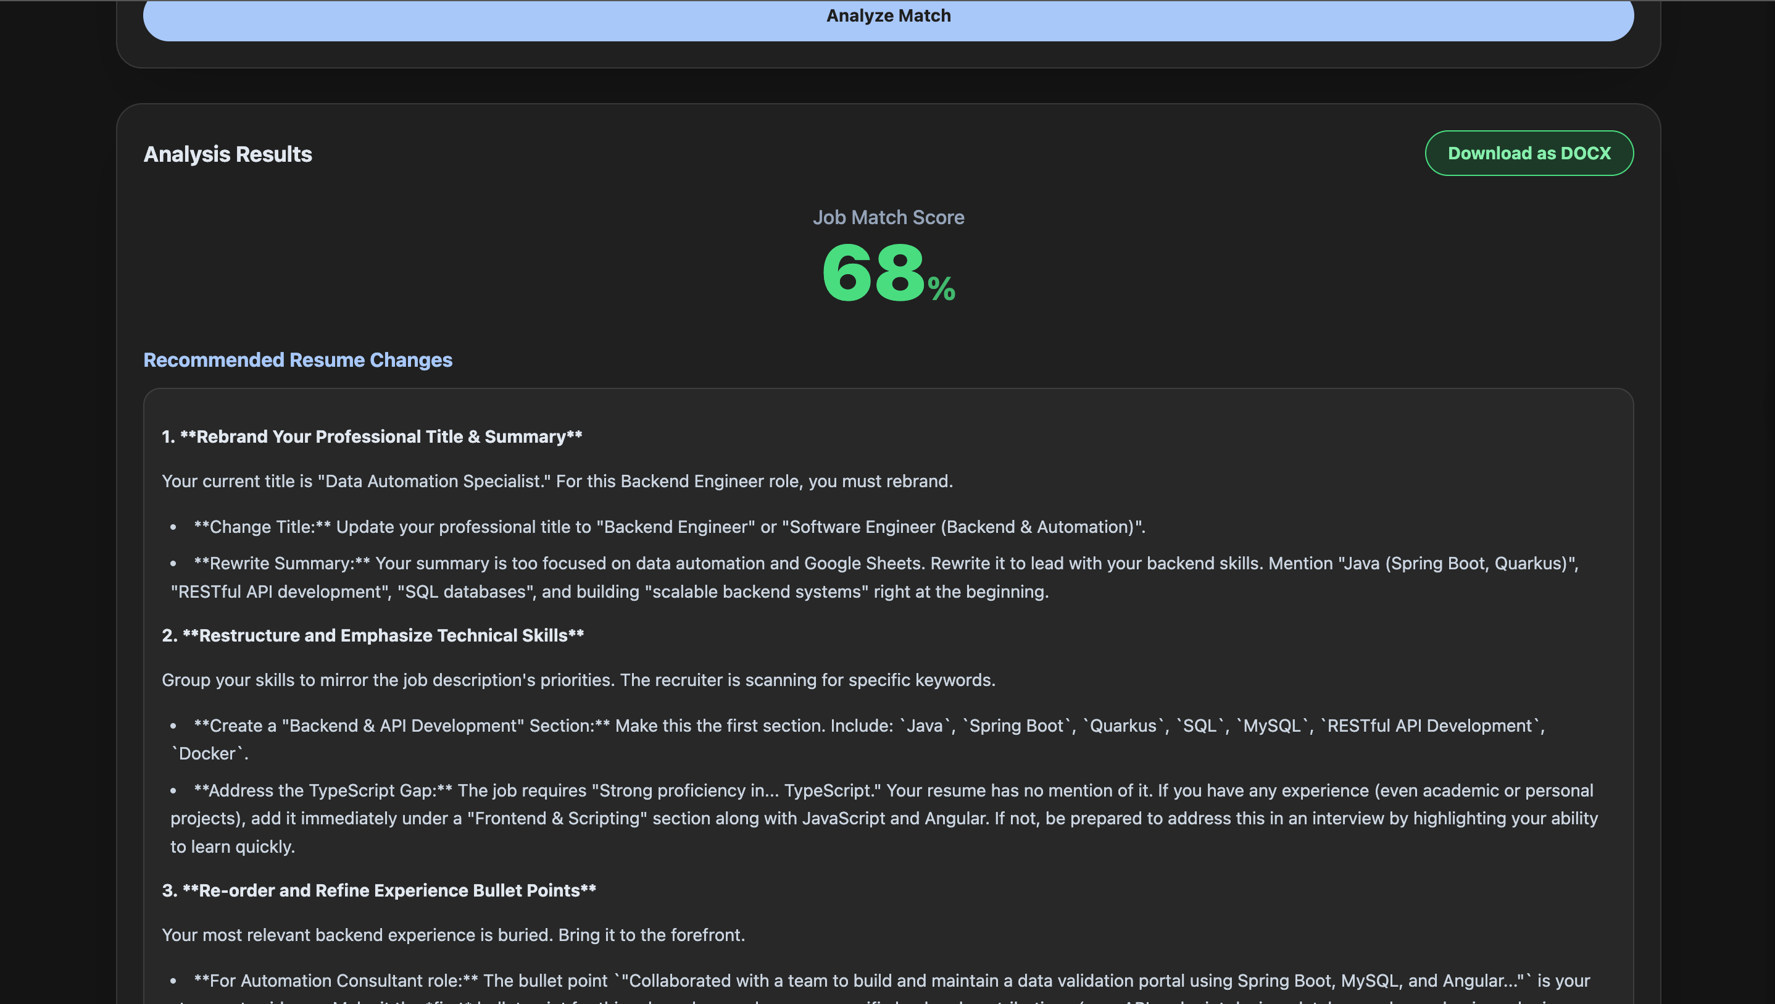
Task: Click the Re-order and Refine Experience heading
Action: point(379,890)
